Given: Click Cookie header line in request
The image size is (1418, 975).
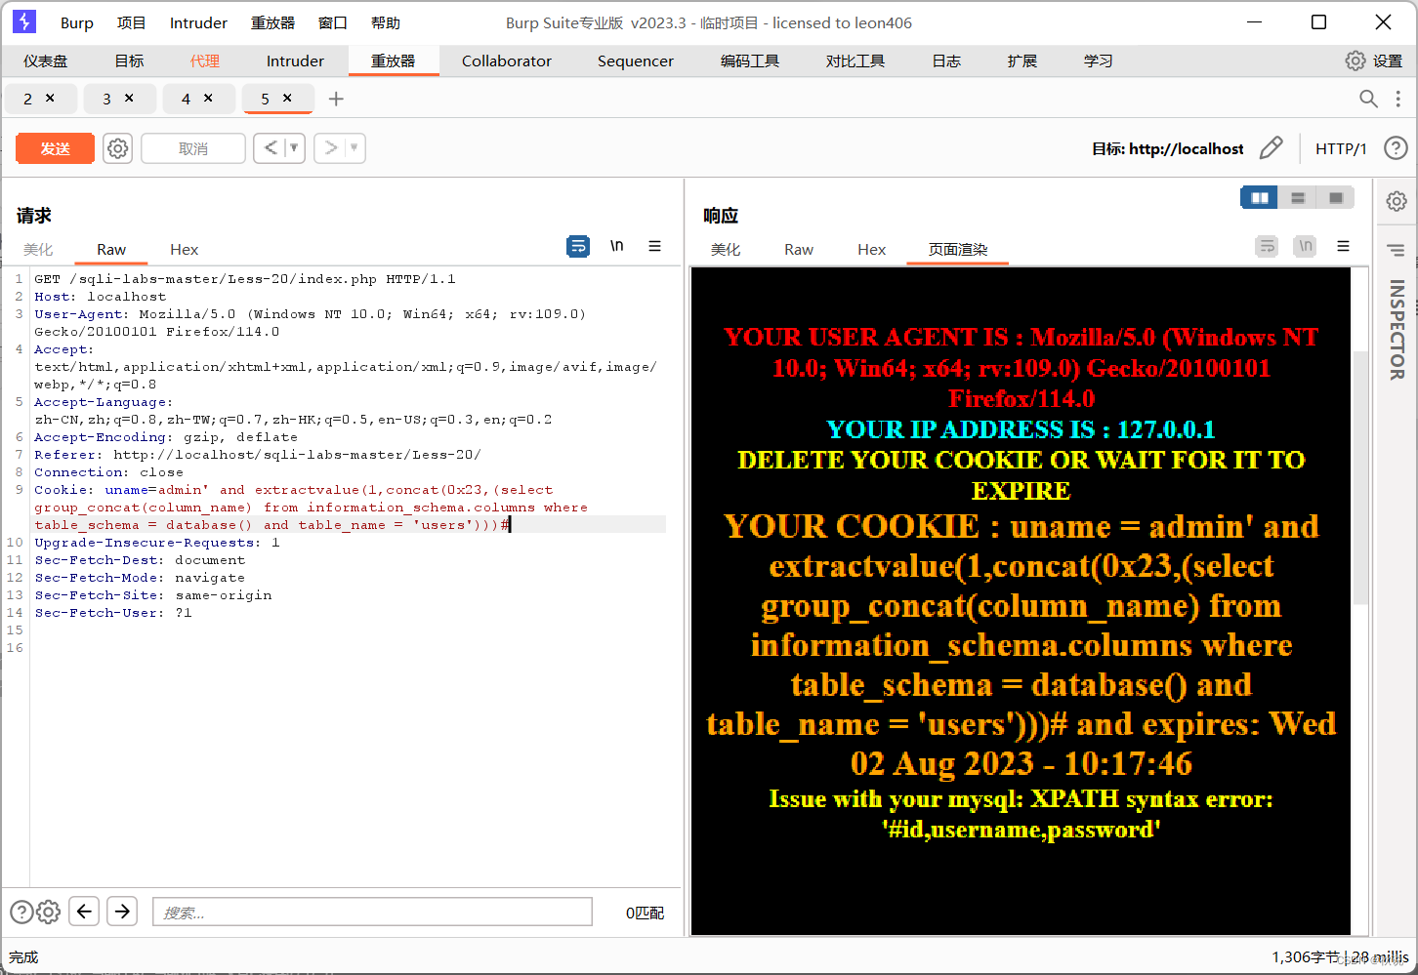Looking at the screenshot, I should point(349,507).
